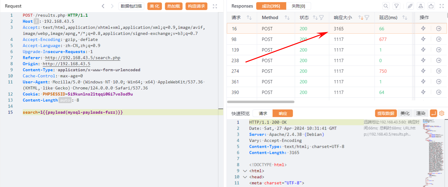Image resolution: width=448 pixels, height=187 pixels.
Task: Click the lightning icon in row 98
Action: (423, 39)
